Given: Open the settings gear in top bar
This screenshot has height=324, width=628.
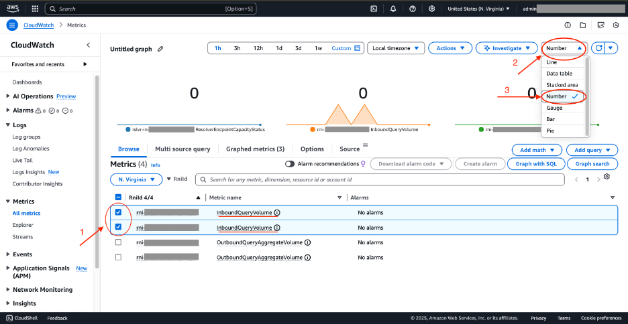Looking at the screenshot, I should 432,9.
